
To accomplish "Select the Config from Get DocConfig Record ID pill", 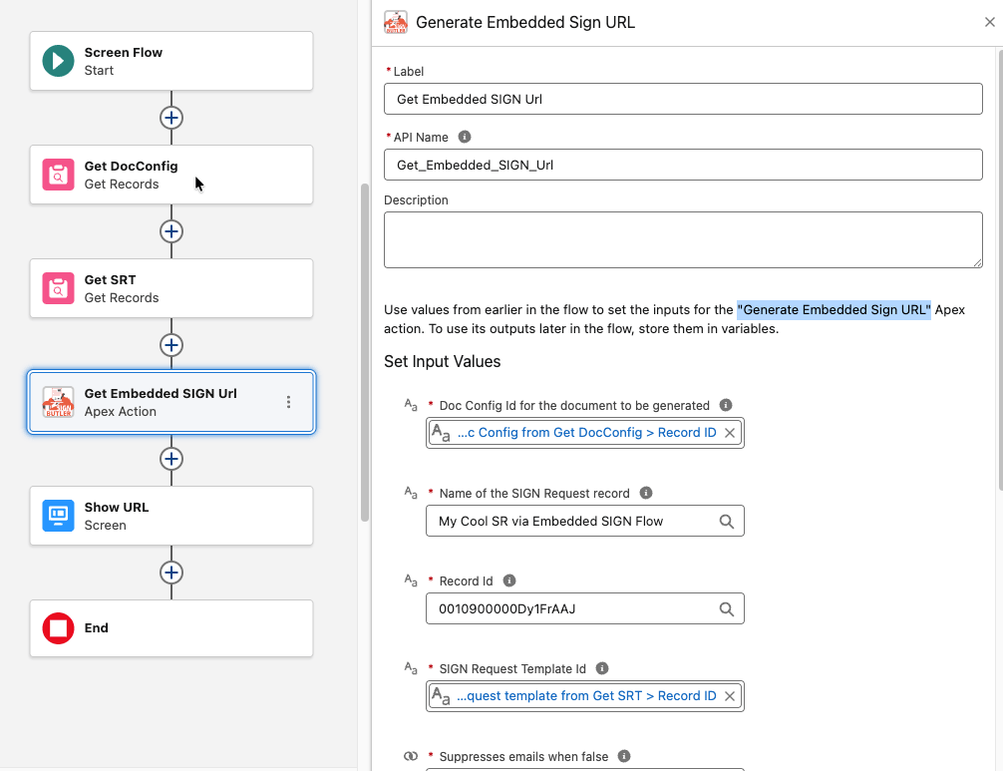I will coord(584,433).
